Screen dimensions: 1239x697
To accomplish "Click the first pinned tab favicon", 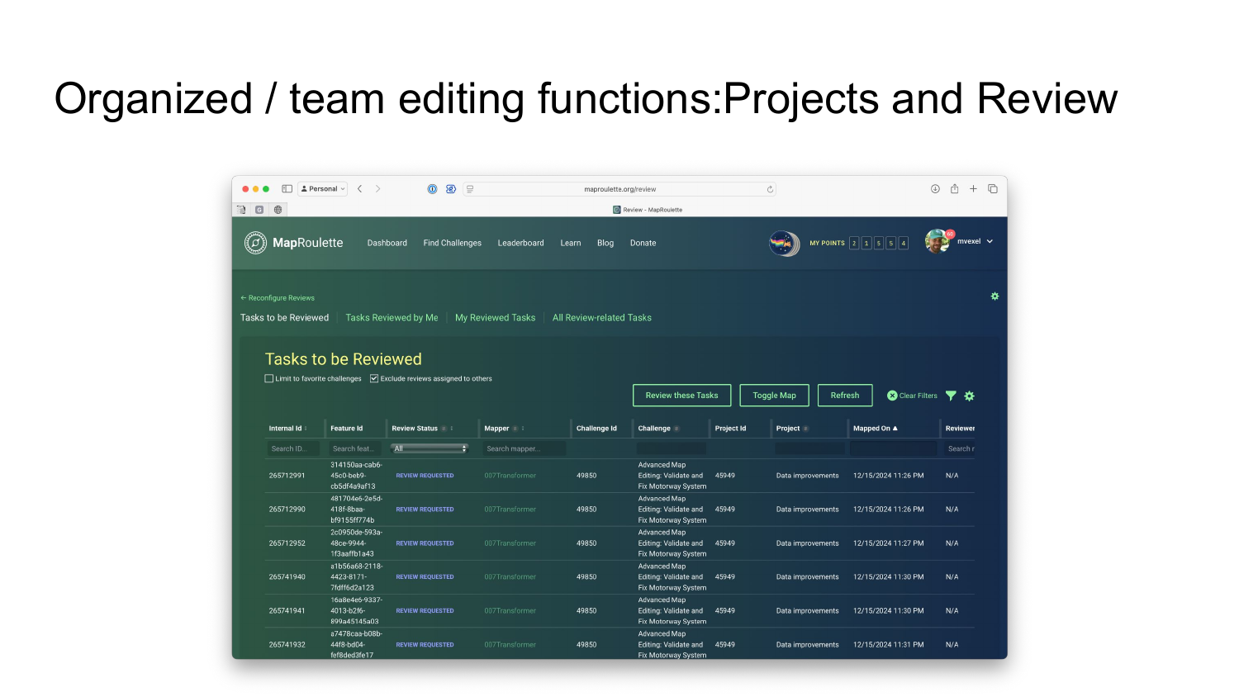I will tap(241, 210).
